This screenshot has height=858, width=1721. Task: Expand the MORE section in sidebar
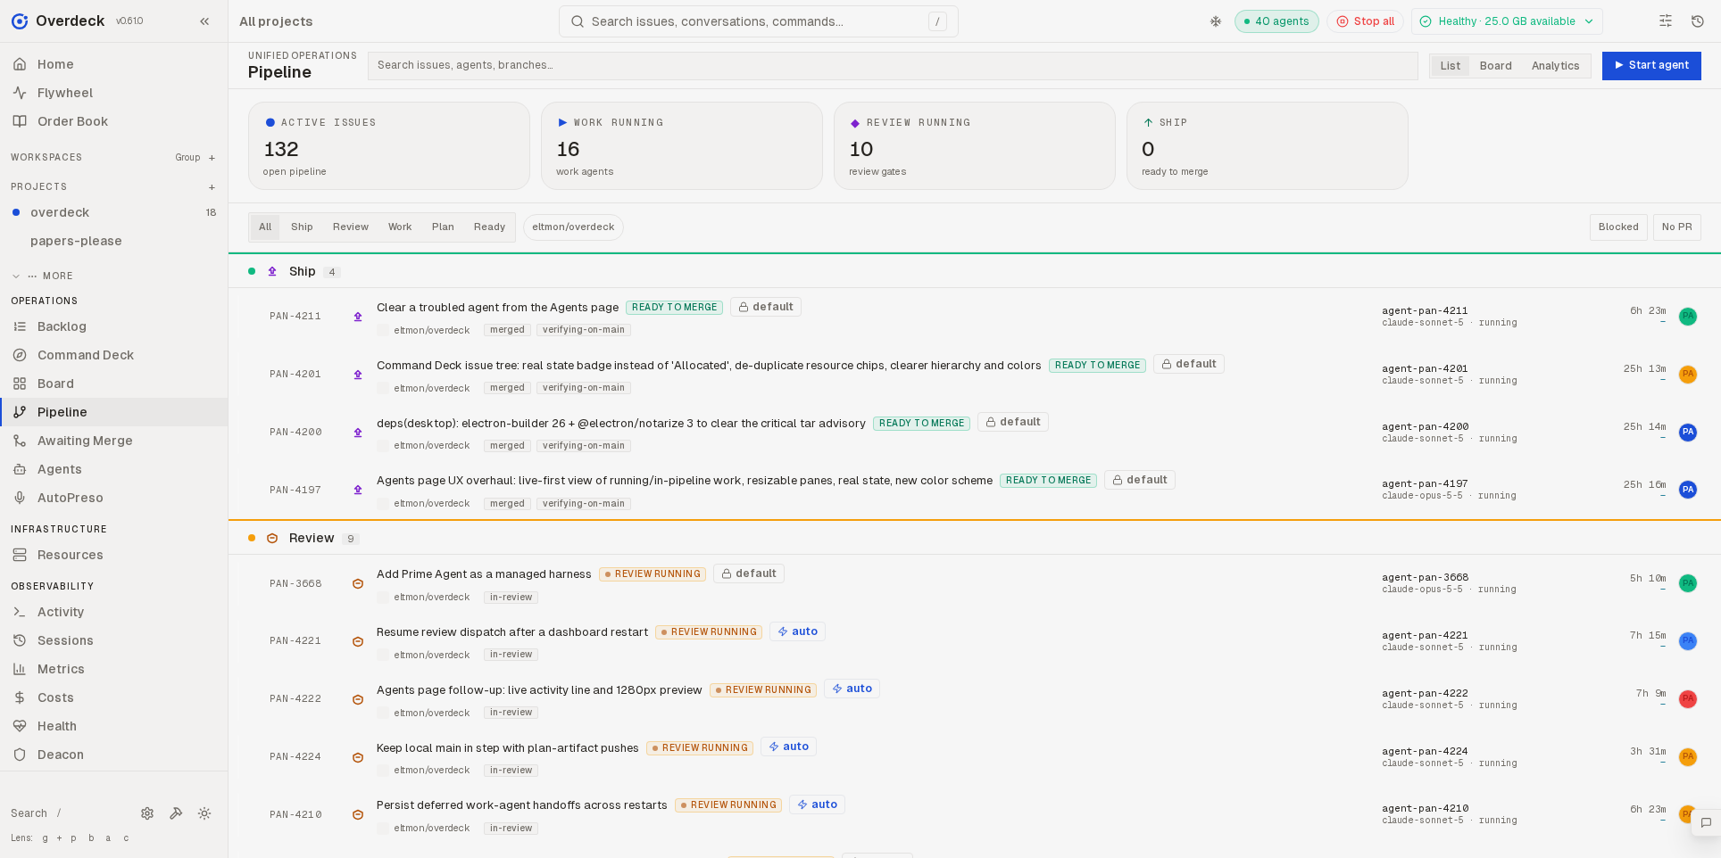pyautogui.click(x=43, y=276)
